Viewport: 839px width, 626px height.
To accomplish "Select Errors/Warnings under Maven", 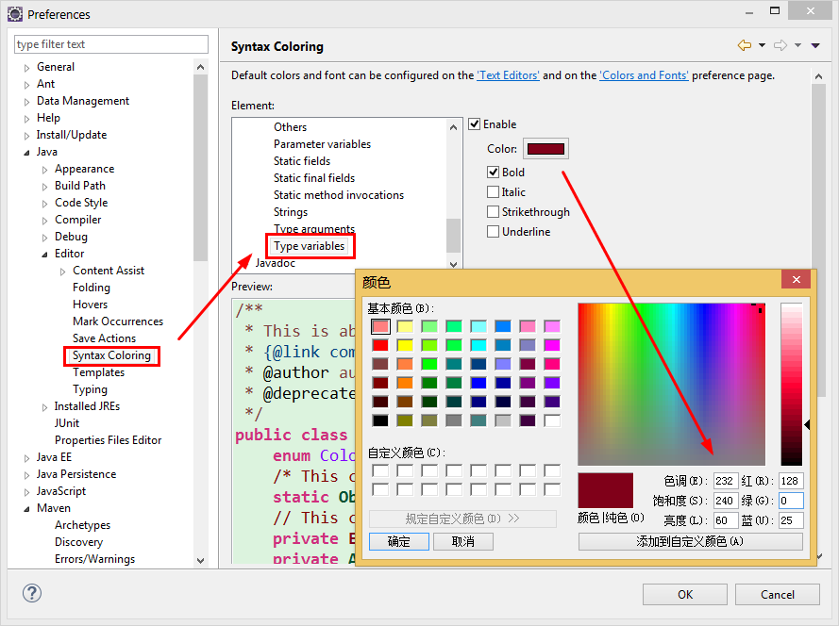I will (x=94, y=559).
